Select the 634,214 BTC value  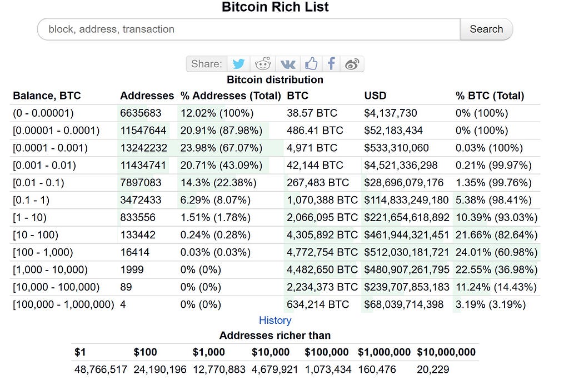(318, 305)
